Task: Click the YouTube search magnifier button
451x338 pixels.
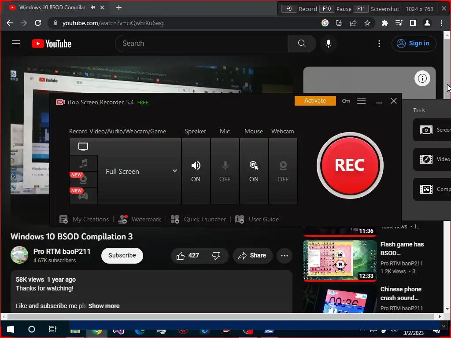Action: 302,44
